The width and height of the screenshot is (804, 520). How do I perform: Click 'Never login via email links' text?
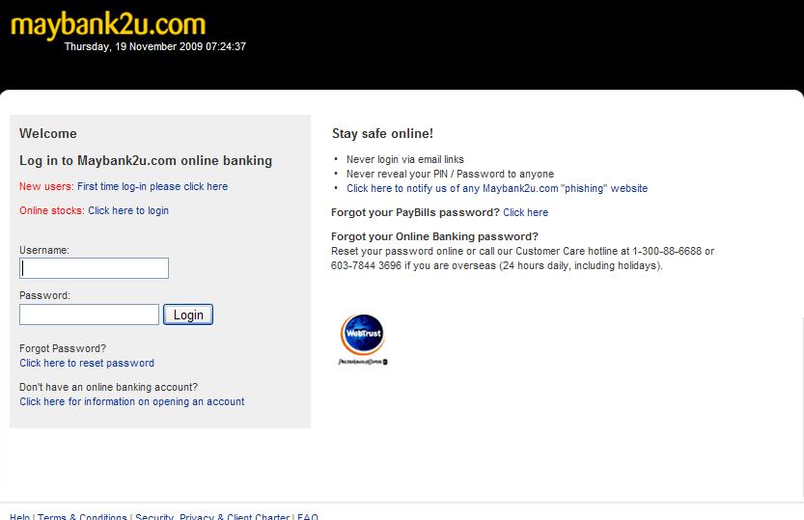click(x=405, y=159)
